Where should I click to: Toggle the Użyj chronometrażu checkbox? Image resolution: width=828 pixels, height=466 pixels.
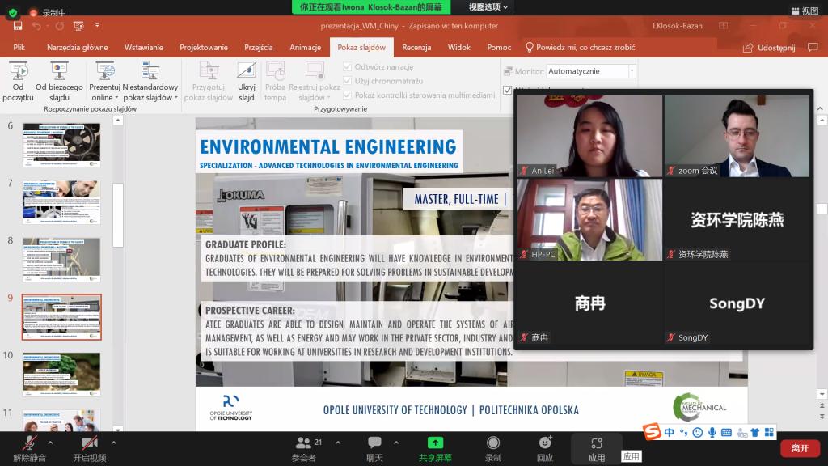coord(348,81)
